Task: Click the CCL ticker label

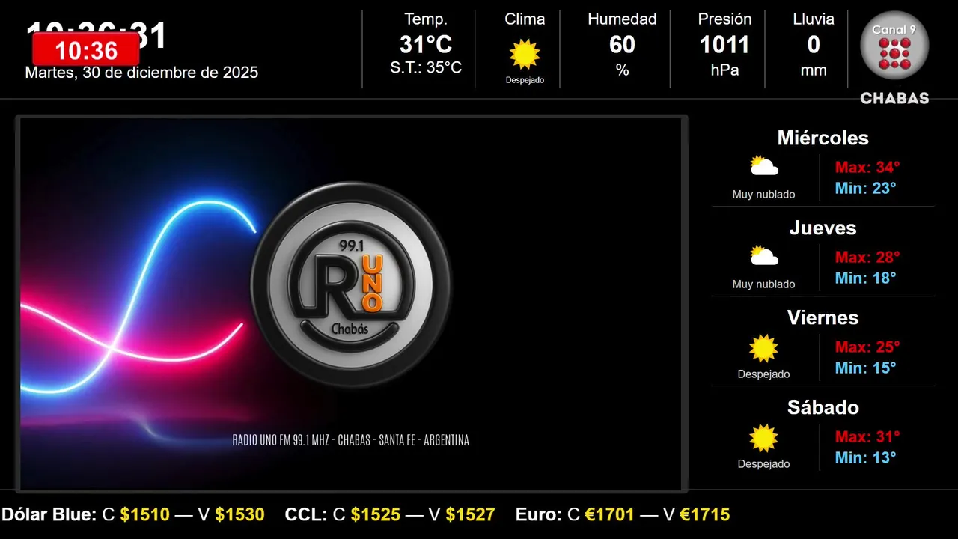Action: (x=306, y=515)
